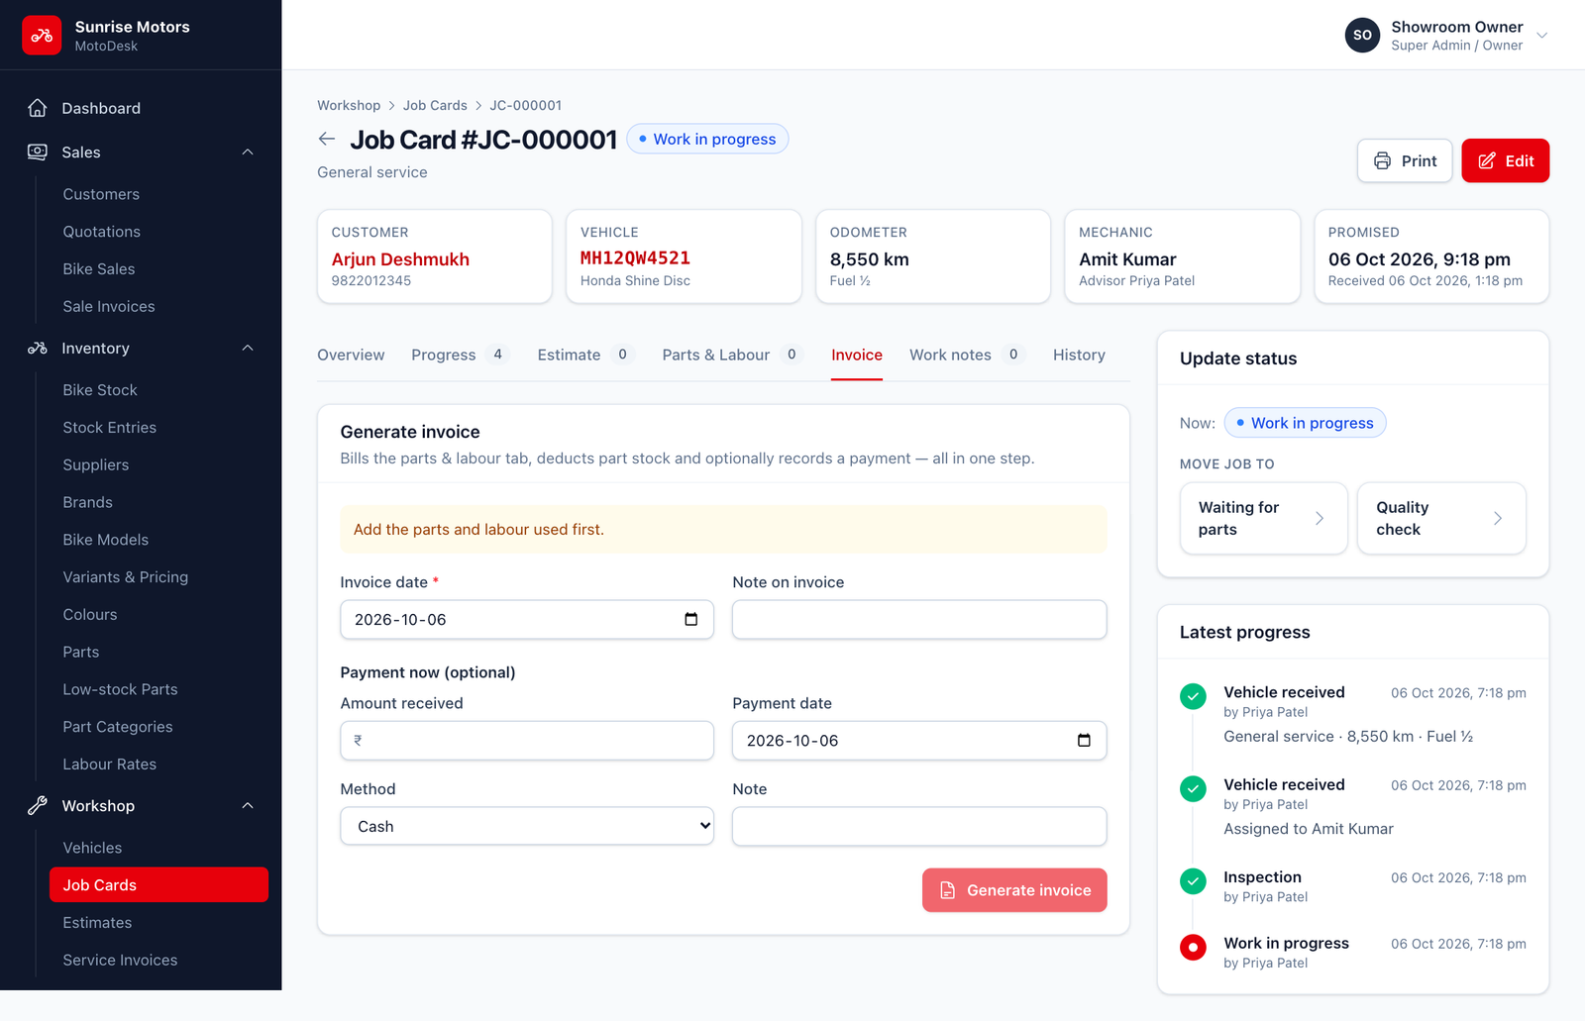Collapse the Inventory sidebar section
1585x1021 pixels.
pos(248,348)
